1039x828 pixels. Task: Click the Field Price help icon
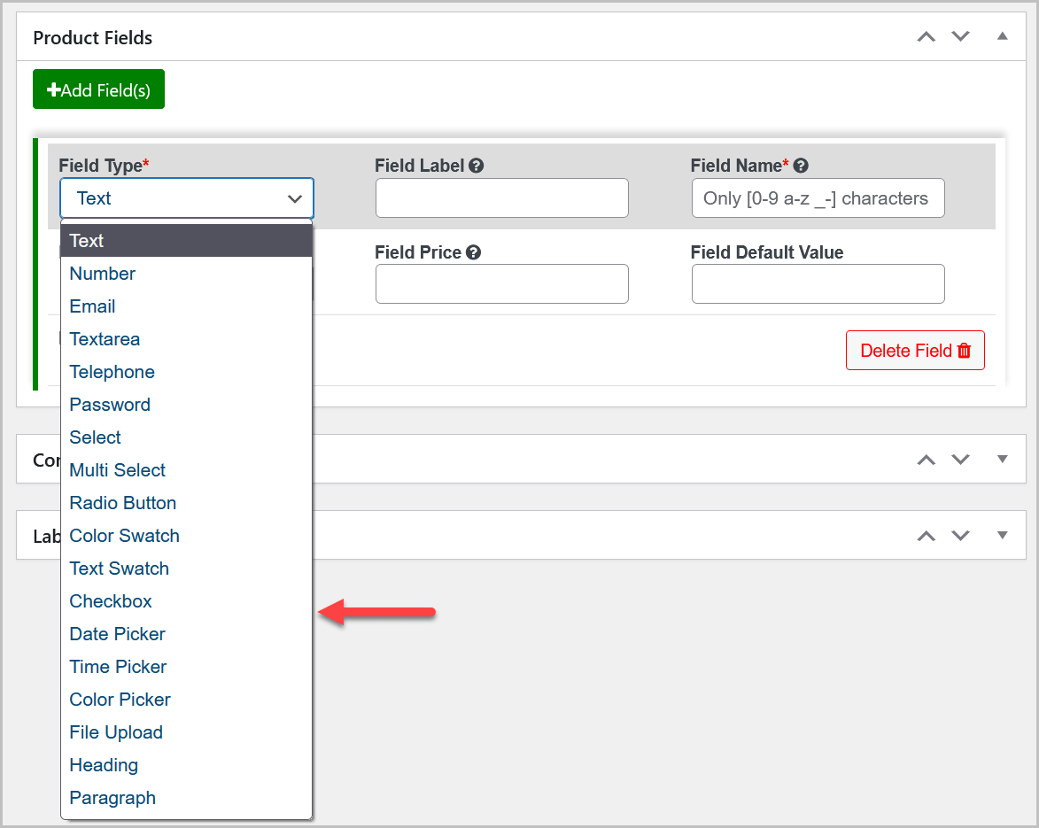pyautogui.click(x=473, y=252)
